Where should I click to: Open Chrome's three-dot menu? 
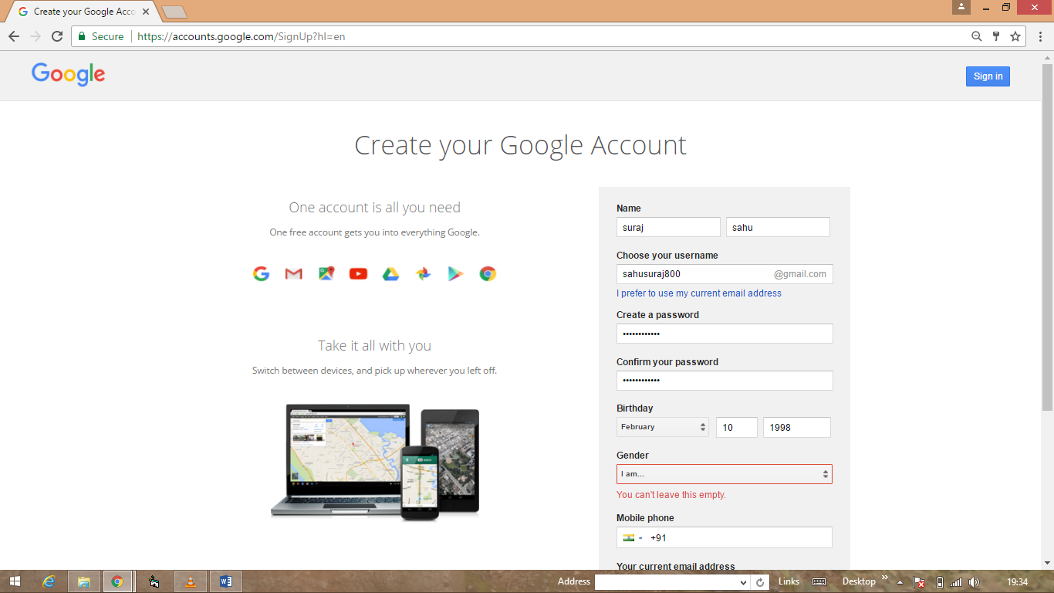tap(1040, 36)
